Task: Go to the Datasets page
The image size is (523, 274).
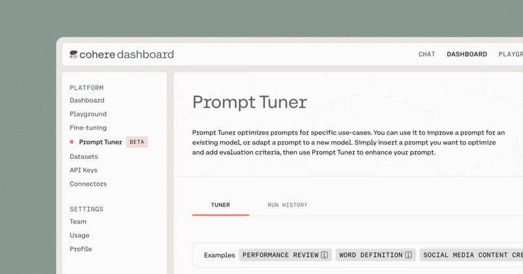Action: (x=84, y=156)
